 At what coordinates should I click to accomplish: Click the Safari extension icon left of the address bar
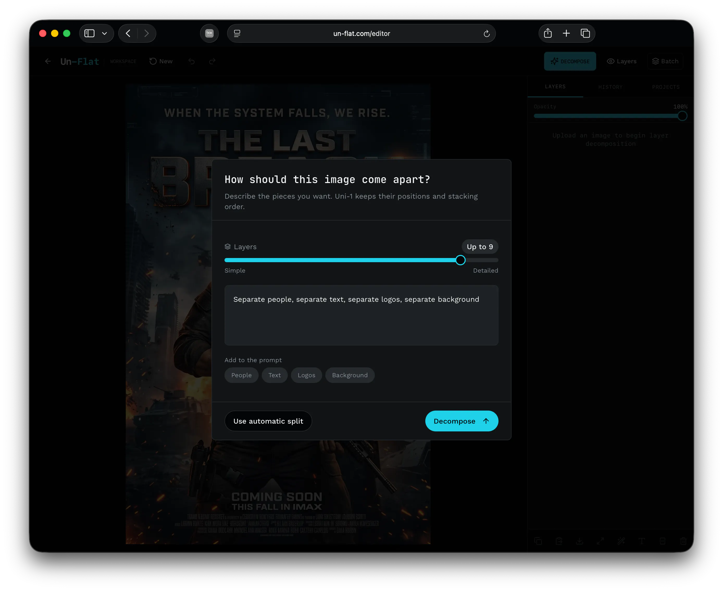pyautogui.click(x=209, y=33)
